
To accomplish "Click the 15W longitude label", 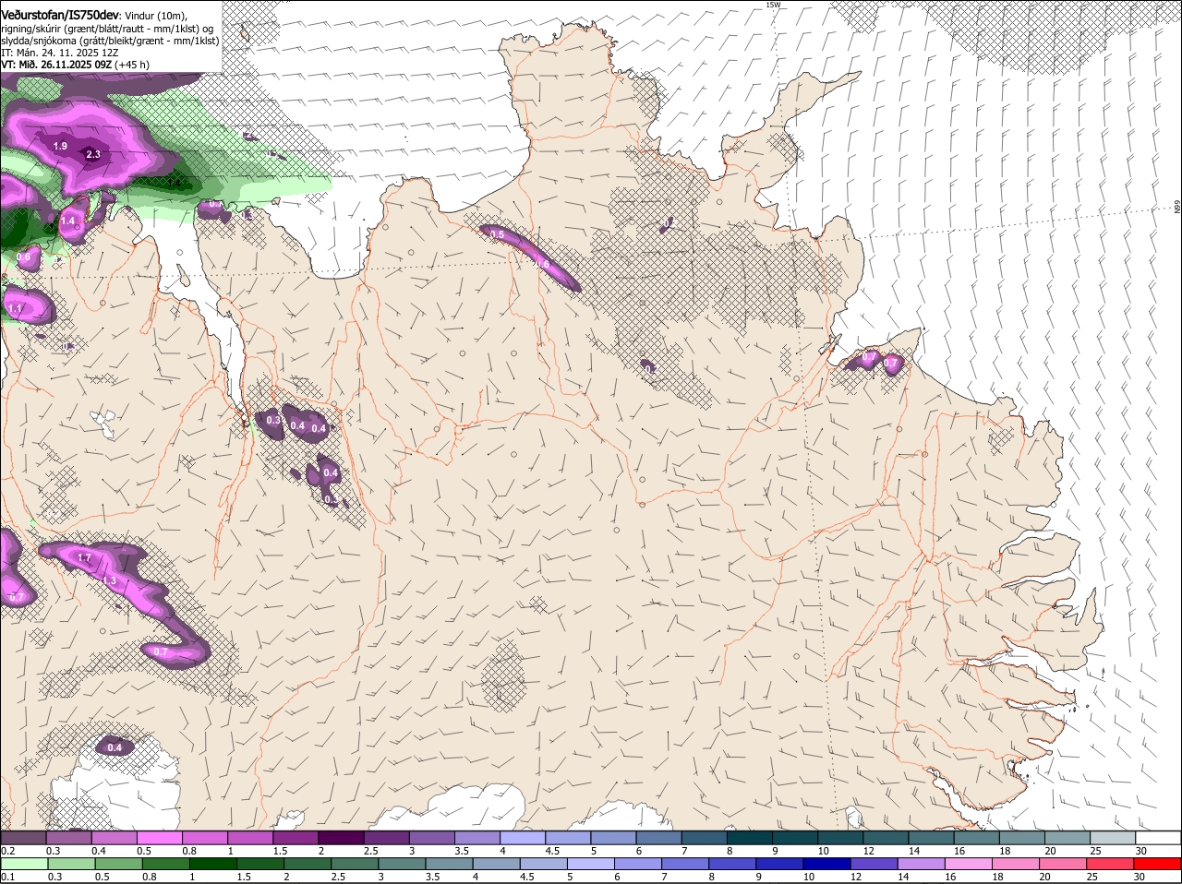I will click(x=773, y=5).
